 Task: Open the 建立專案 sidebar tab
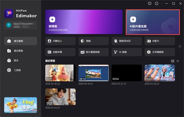pos(21,41)
